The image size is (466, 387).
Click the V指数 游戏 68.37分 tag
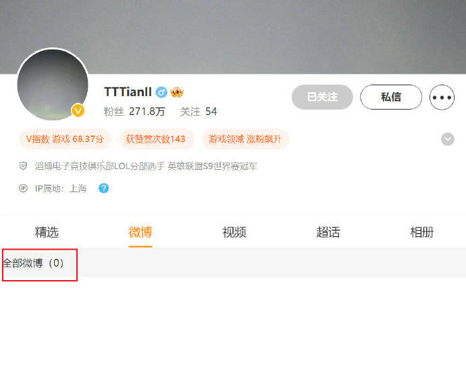(x=65, y=139)
